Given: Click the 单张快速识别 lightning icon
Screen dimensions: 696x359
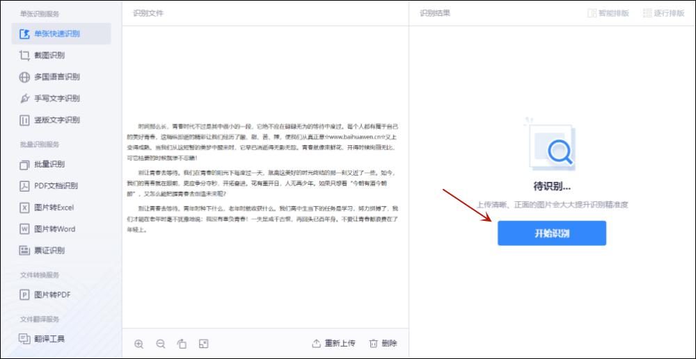Looking at the screenshot, I should [x=24, y=33].
